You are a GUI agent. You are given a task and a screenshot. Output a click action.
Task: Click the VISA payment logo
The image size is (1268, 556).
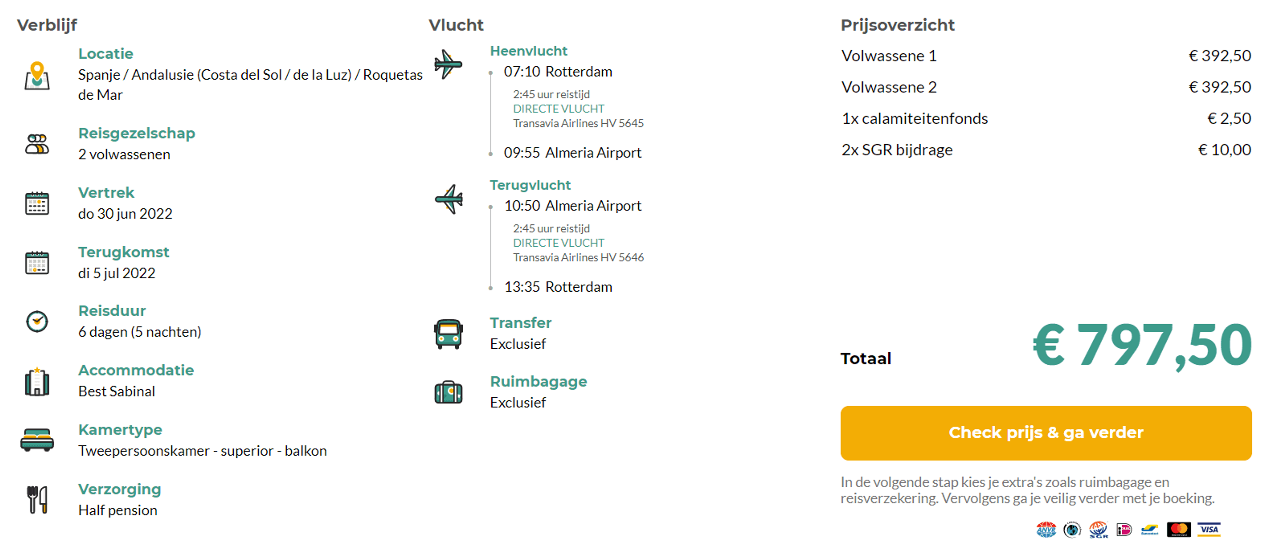click(x=1209, y=530)
